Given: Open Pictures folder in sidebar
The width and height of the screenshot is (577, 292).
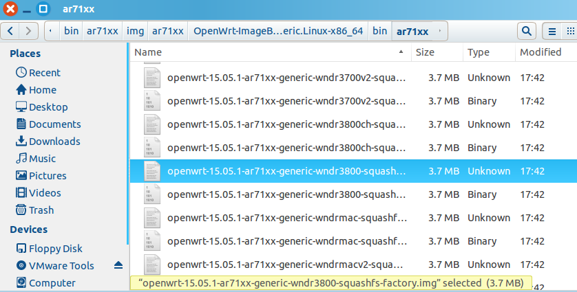Looking at the screenshot, I should (41, 176).
